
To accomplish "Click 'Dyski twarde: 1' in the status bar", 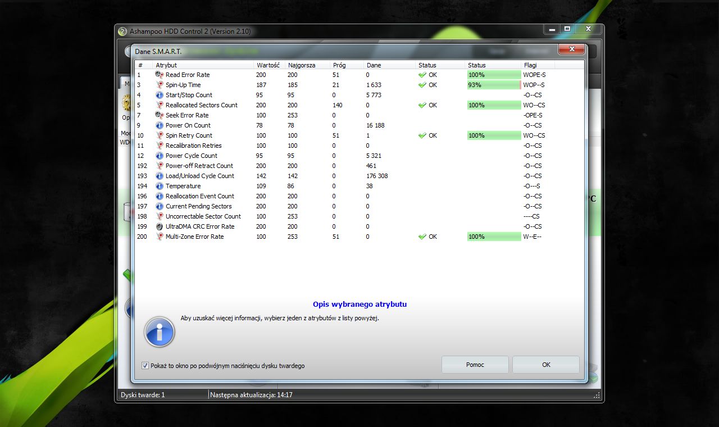I will pyautogui.click(x=143, y=395).
